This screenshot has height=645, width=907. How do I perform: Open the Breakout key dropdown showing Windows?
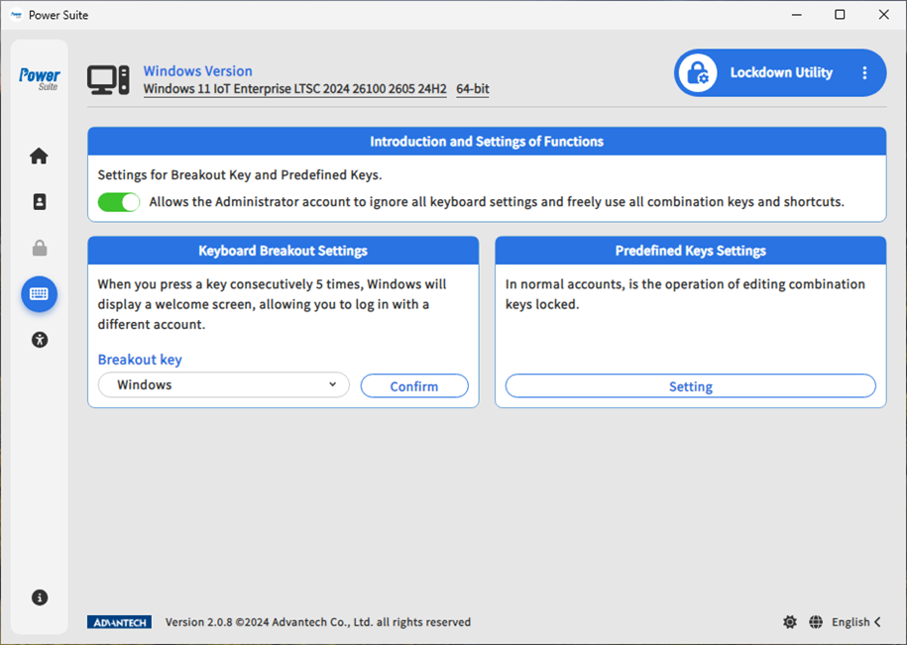[223, 385]
